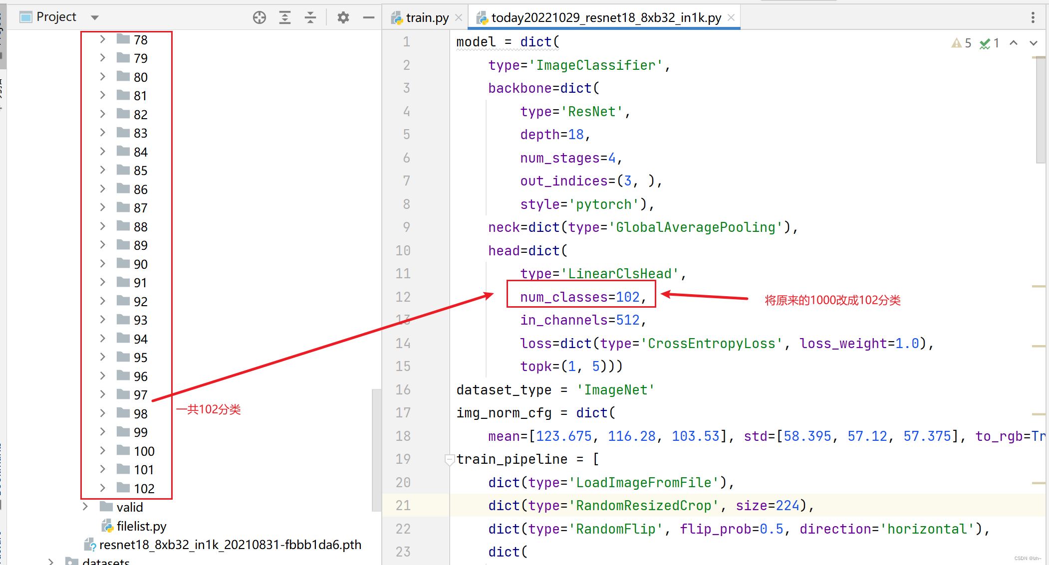Open filelist.py in project tree
This screenshot has width=1049, height=565.
[141, 526]
